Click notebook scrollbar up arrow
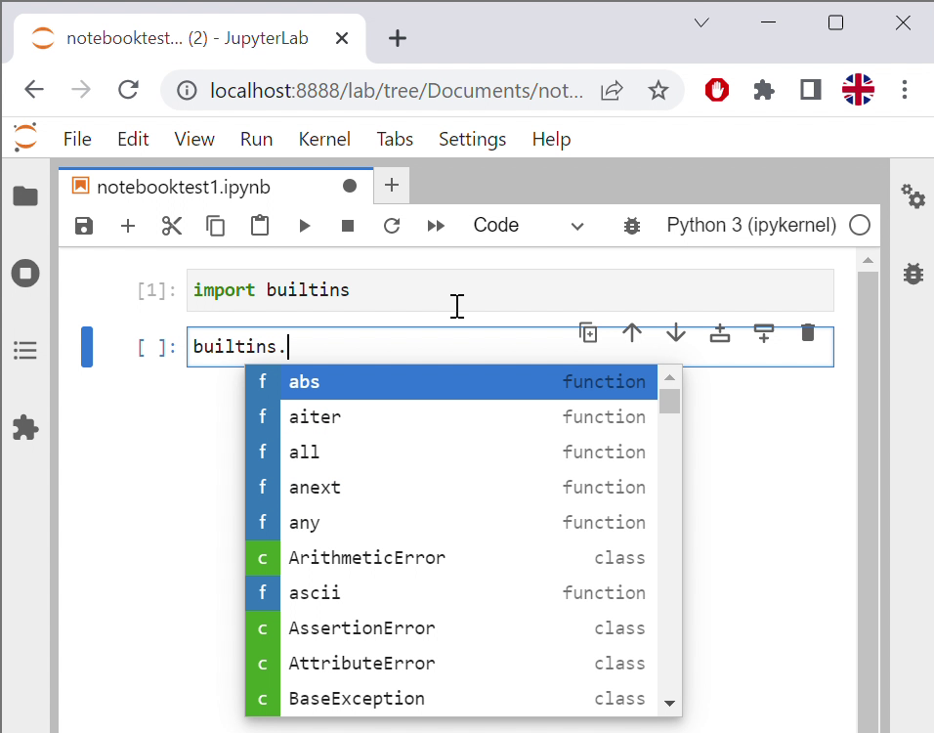 [x=868, y=260]
